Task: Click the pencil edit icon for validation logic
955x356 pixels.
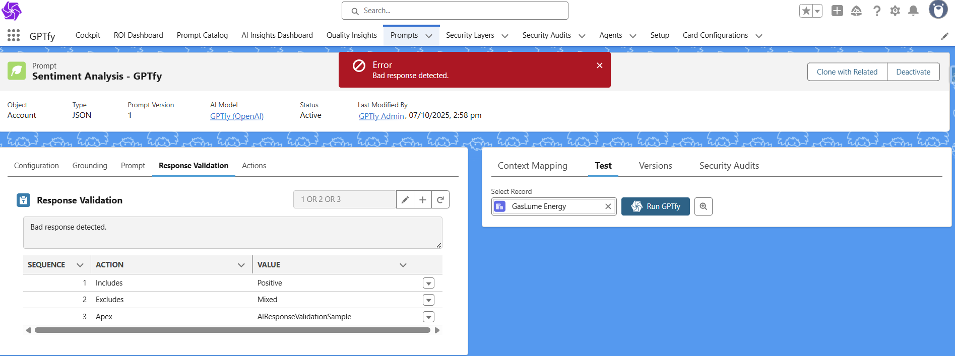Action: click(405, 200)
